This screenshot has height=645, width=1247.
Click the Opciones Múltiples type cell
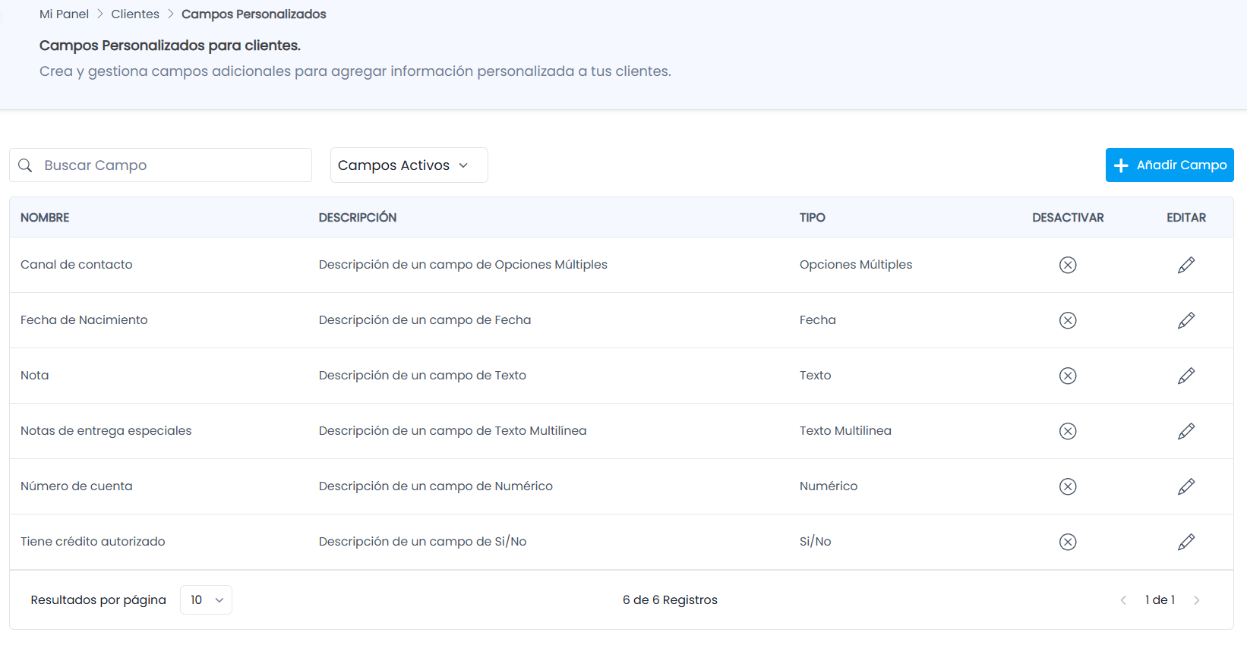pyautogui.click(x=856, y=265)
